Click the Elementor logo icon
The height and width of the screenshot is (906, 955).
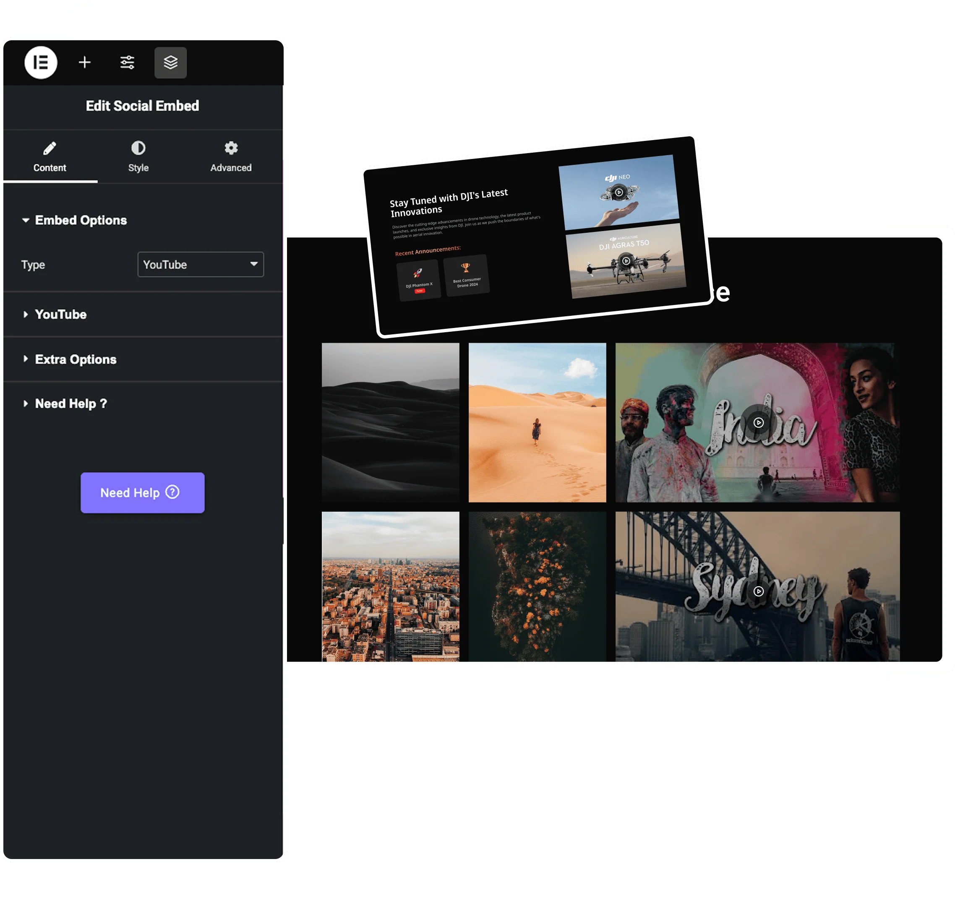point(41,62)
